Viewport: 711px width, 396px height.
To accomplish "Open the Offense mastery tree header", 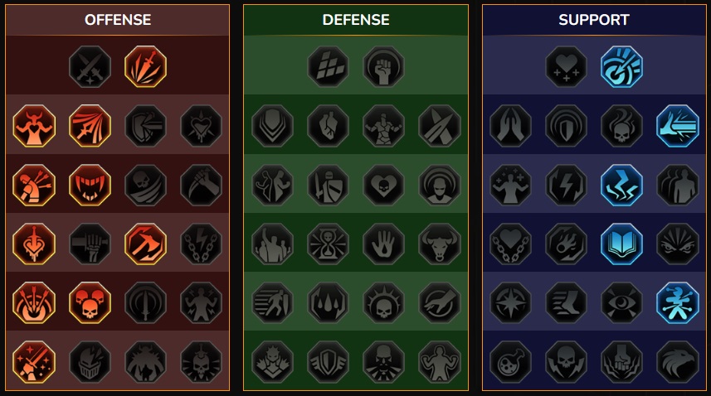I will 118,20.
